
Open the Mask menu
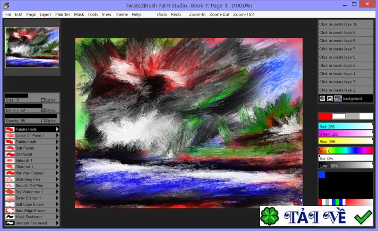79,15
